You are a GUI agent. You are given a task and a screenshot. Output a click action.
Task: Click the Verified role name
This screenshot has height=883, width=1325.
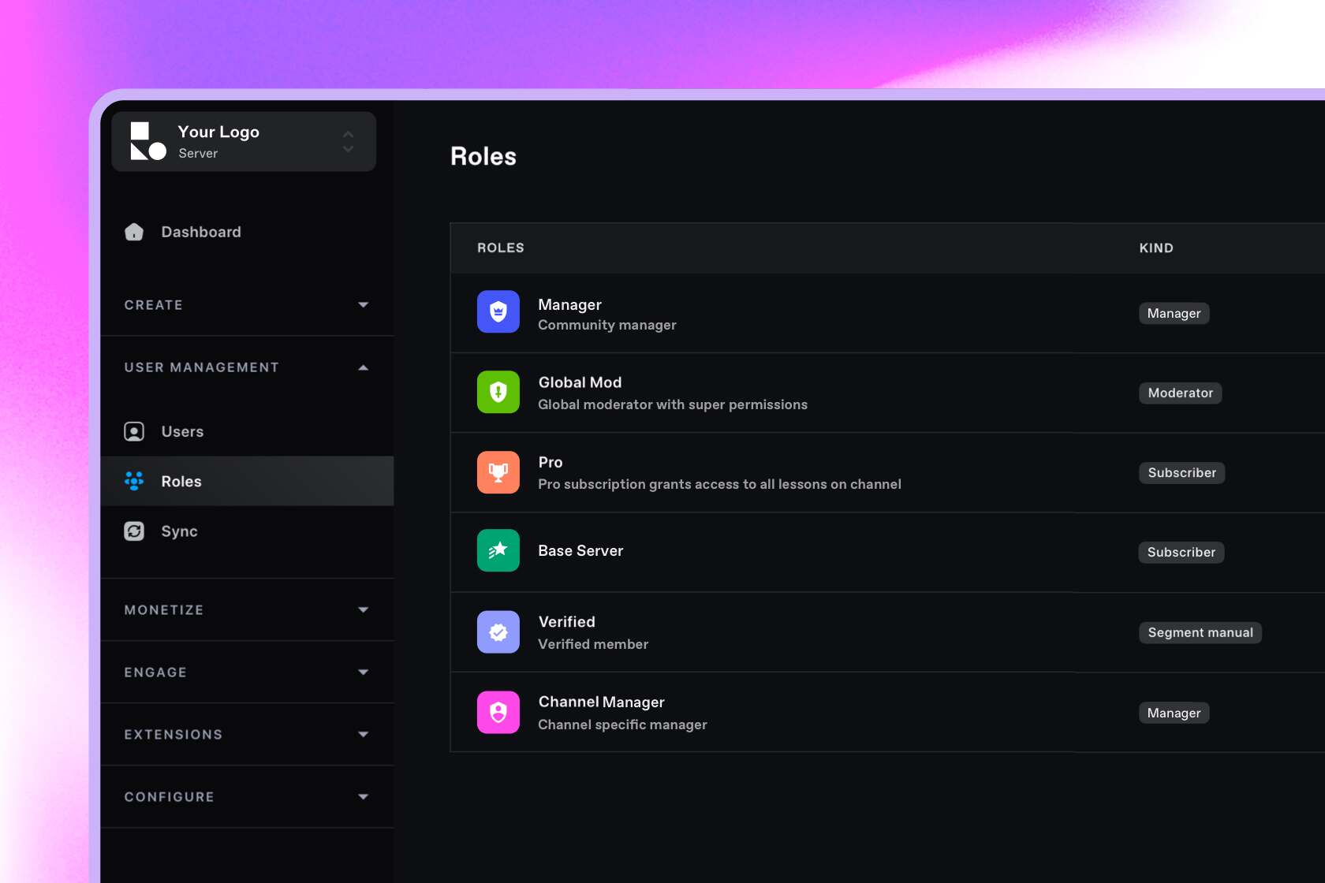[x=566, y=621]
